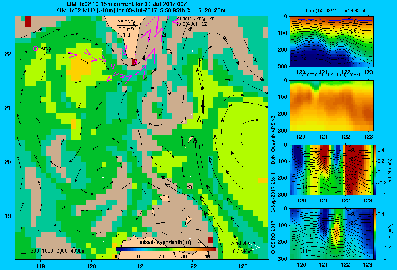Click the '30' isotherm label in temperature section
397x270 pixels.
tap(353, 21)
